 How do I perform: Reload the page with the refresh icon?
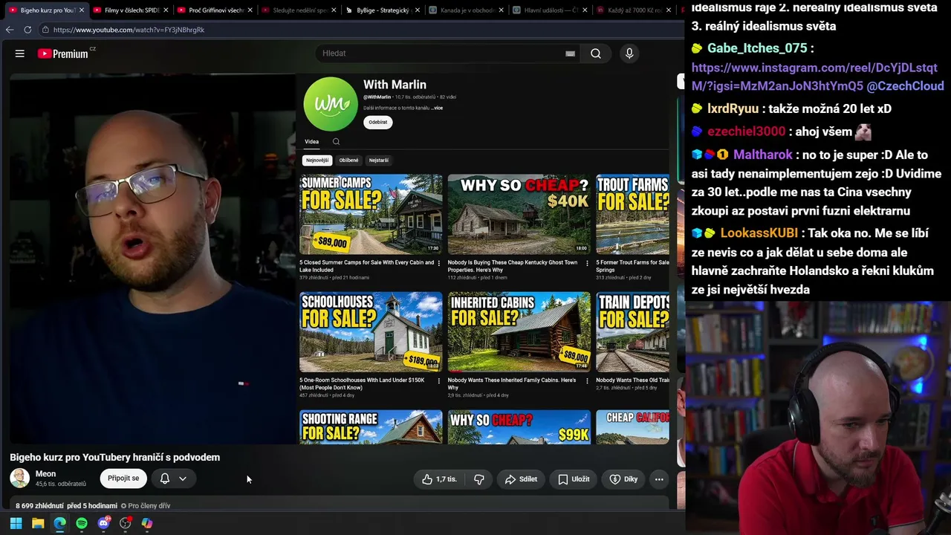pyautogui.click(x=27, y=30)
